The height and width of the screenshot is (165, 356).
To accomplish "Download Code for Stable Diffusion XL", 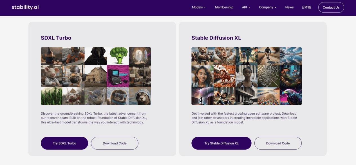I will pos(278,143).
